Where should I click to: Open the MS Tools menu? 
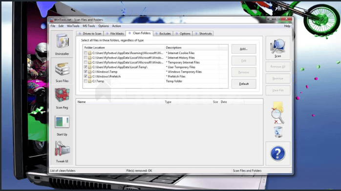pyautogui.click(x=89, y=26)
